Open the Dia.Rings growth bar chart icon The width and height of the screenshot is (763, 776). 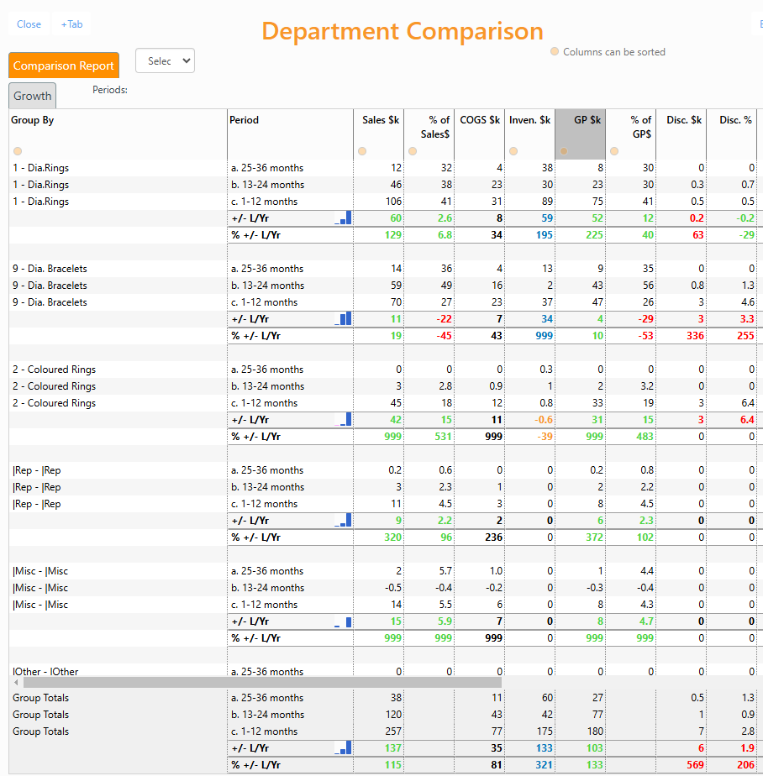click(343, 218)
